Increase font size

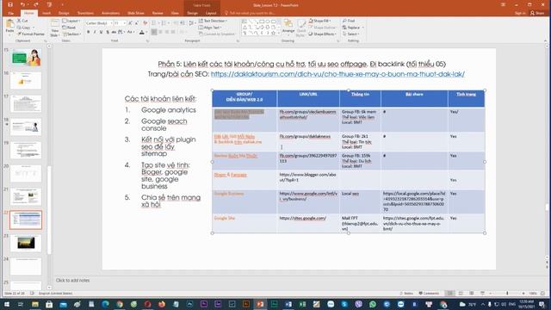[x=130, y=23]
